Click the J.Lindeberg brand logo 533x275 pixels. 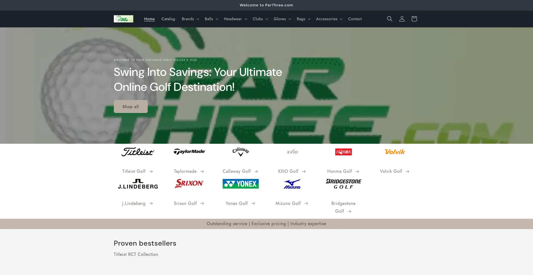tap(138, 184)
